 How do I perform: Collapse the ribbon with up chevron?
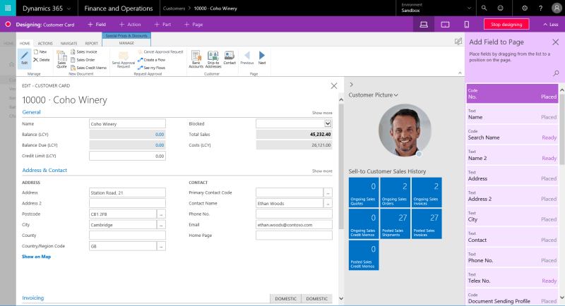coord(460,73)
